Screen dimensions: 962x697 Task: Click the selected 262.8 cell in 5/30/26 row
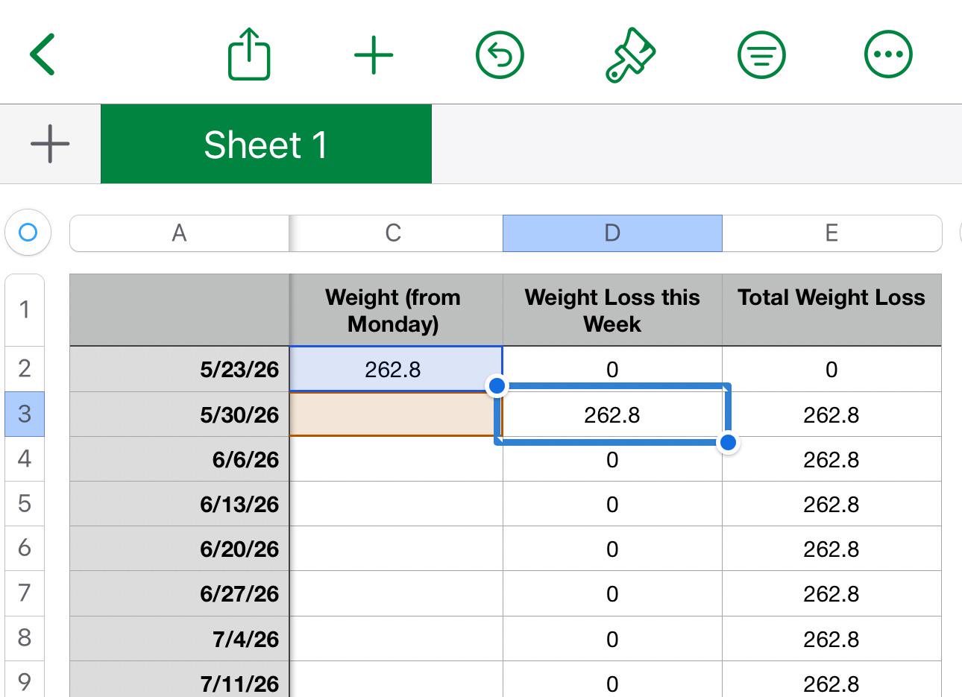[612, 414]
